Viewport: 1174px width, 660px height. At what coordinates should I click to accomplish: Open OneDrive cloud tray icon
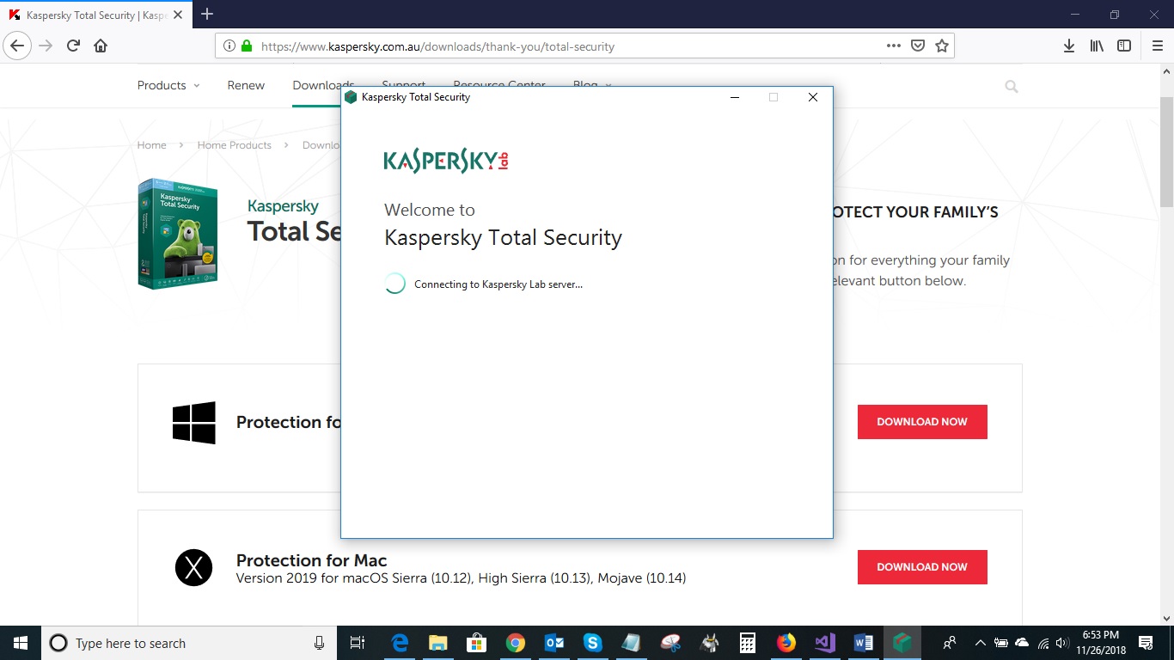(x=1022, y=643)
